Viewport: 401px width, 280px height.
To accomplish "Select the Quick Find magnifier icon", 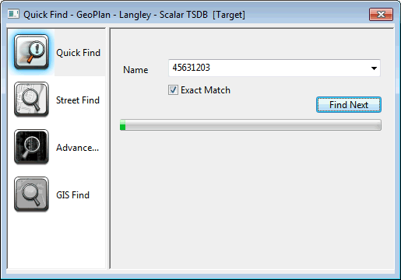I will point(31,52).
